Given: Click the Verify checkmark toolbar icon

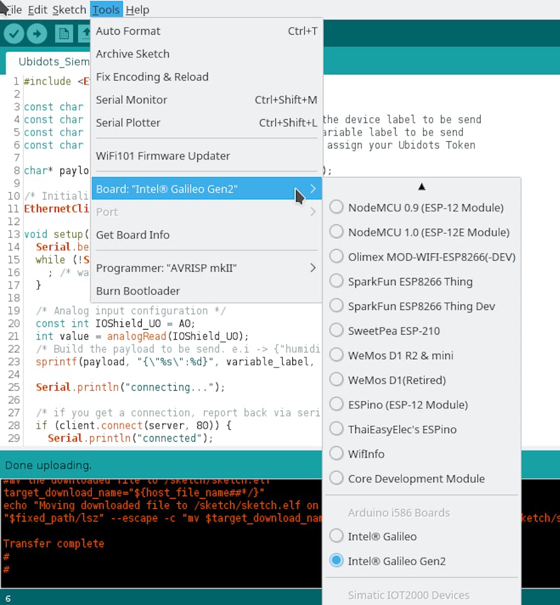Looking at the screenshot, I should (14, 34).
